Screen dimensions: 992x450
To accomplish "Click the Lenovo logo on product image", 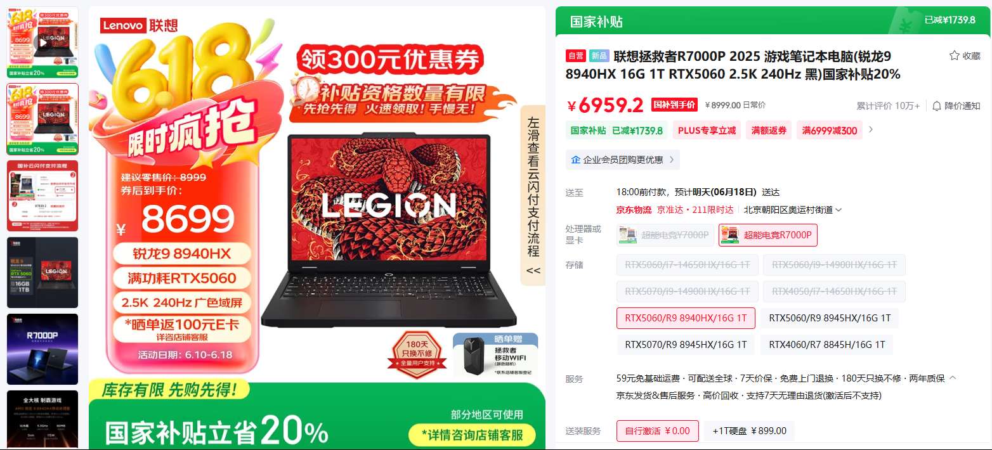I will click(139, 25).
